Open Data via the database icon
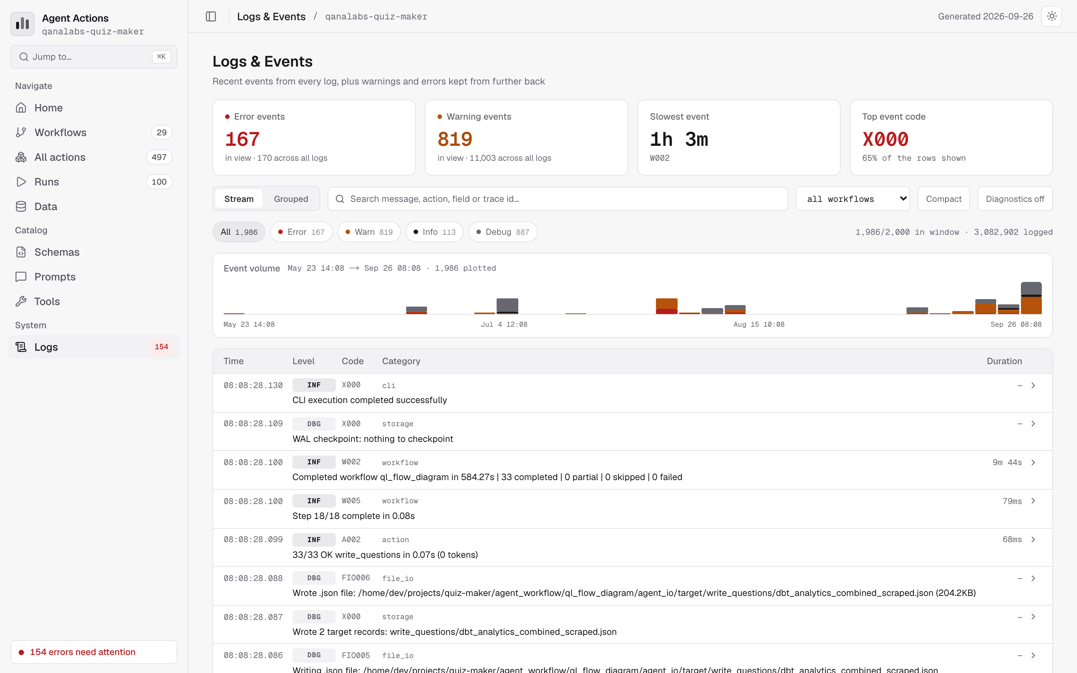This screenshot has width=1077, height=673. click(x=21, y=206)
